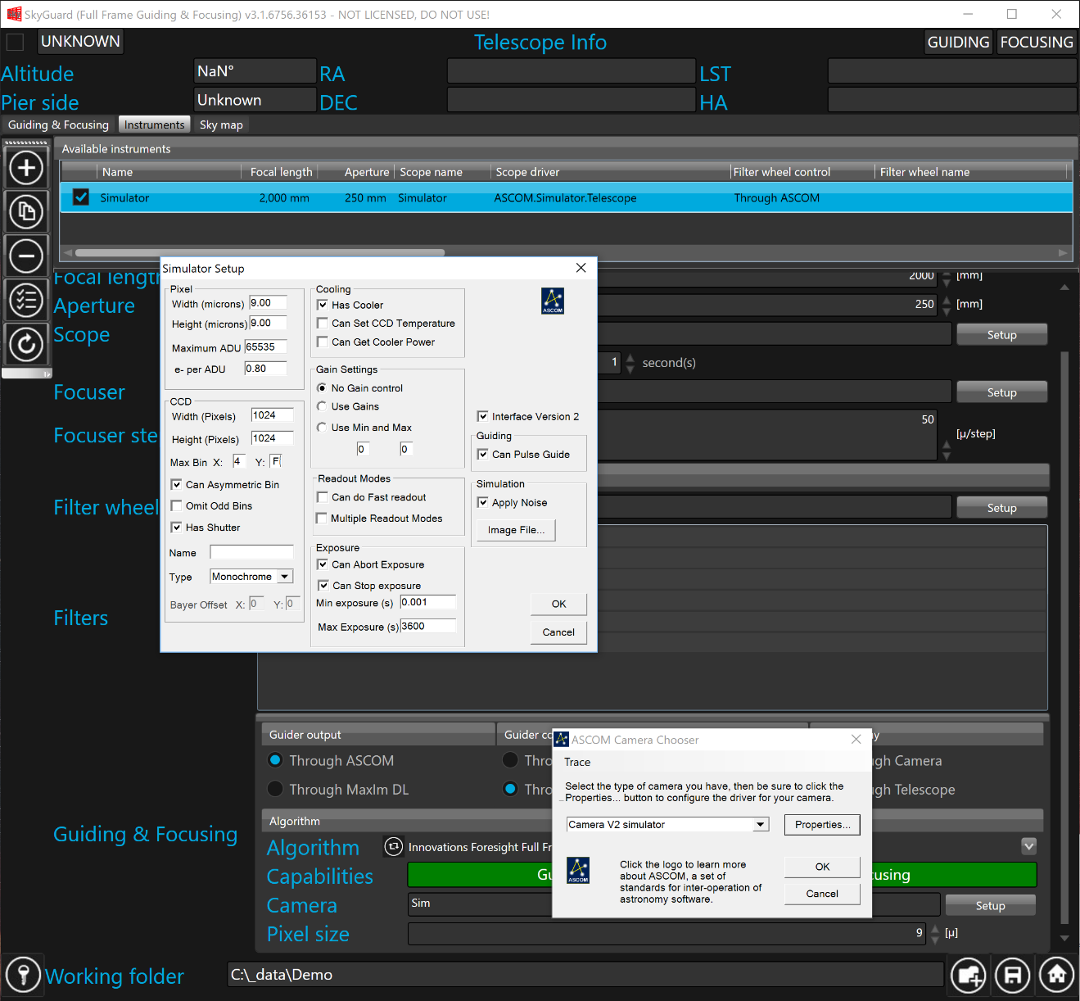Click the GUIDING mode button
The image size is (1080, 1001).
click(x=959, y=42)
